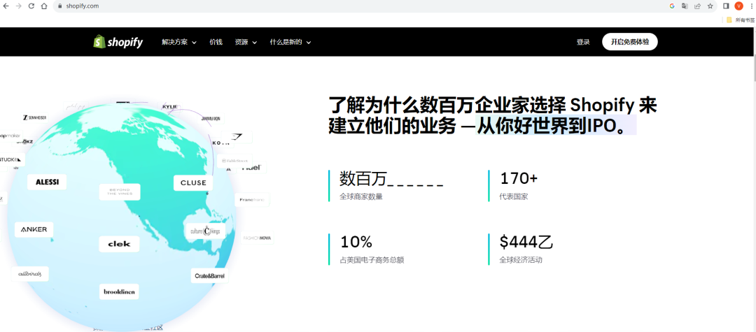Click the 登录 login link

(583, 42)
